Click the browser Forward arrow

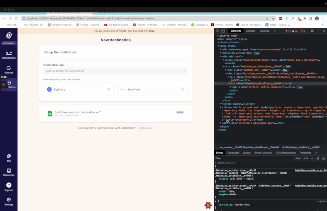[10, 18]
